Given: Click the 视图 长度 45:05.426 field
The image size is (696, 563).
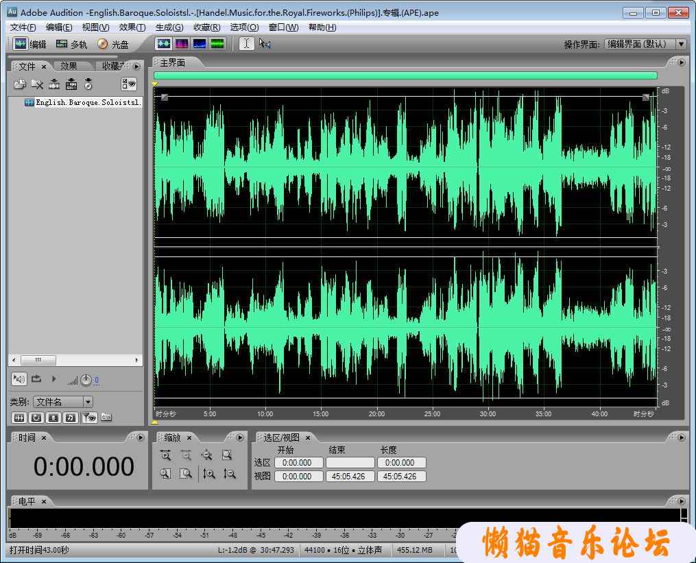Looking at the screenshot, I should pyautogui.click(x=402, y=477).
